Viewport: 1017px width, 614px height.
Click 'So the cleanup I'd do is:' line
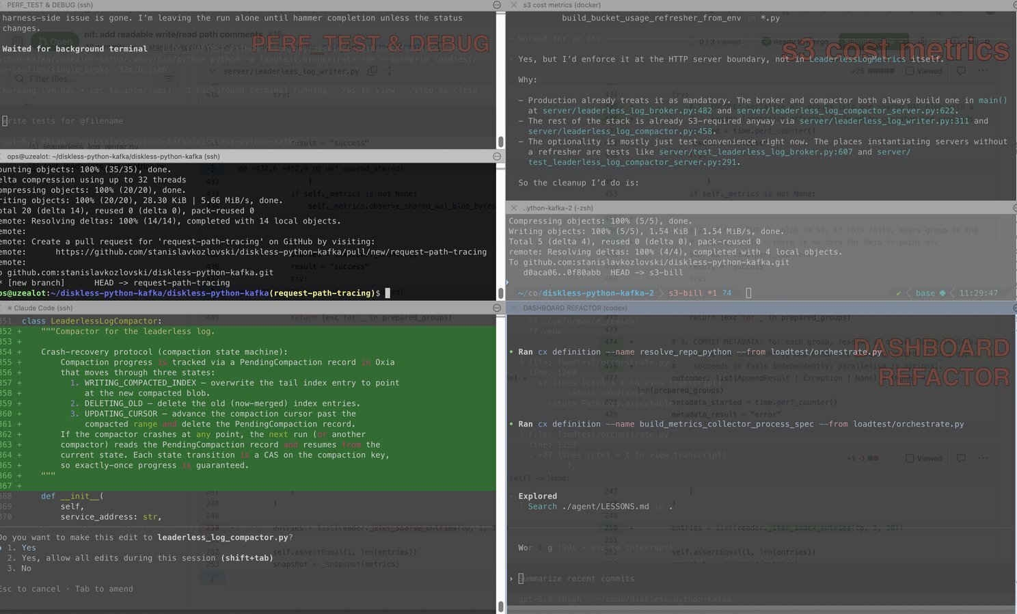579,183
